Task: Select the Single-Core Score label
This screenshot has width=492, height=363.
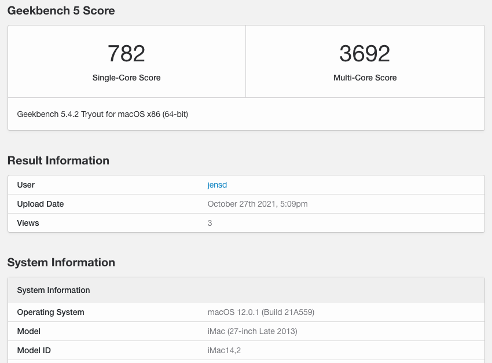Action: click(126, 78)
